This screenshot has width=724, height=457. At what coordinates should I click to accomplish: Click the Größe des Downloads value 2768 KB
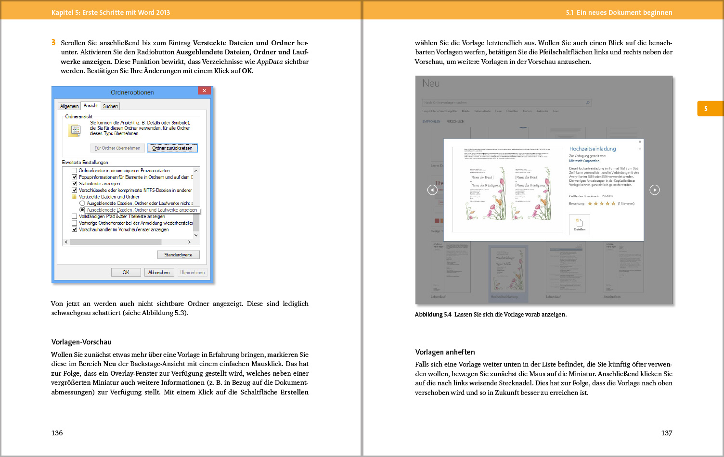point(607,196)
